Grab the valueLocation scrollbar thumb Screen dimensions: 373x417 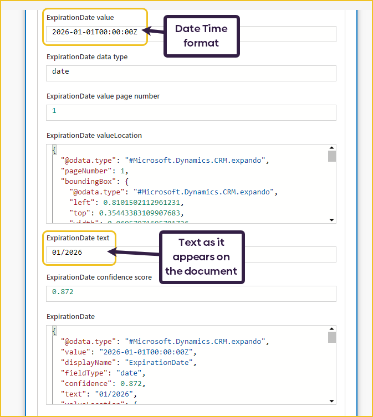coord(331,156)
